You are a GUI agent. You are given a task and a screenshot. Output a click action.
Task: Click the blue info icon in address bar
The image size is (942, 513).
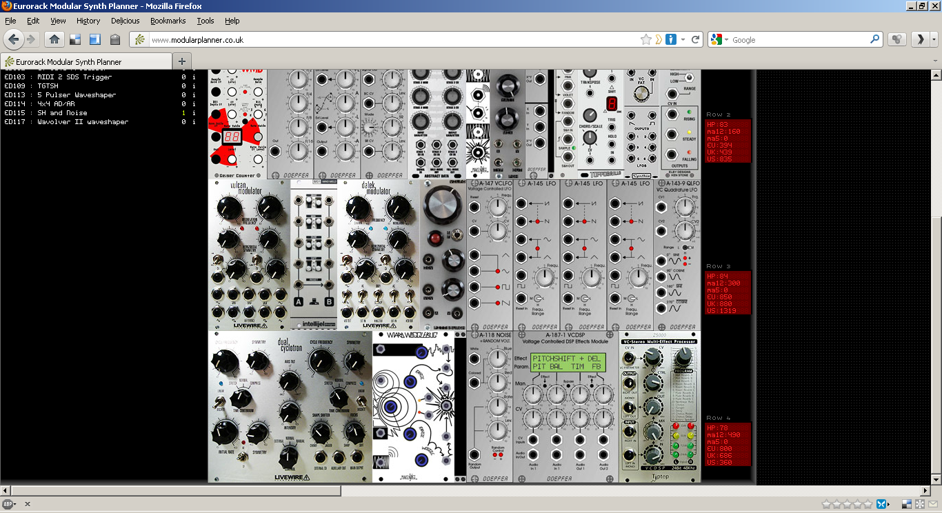point(671,40)
